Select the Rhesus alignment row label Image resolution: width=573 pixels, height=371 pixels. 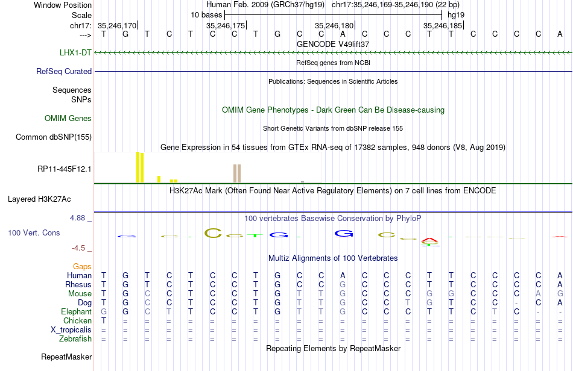point(78,284)
